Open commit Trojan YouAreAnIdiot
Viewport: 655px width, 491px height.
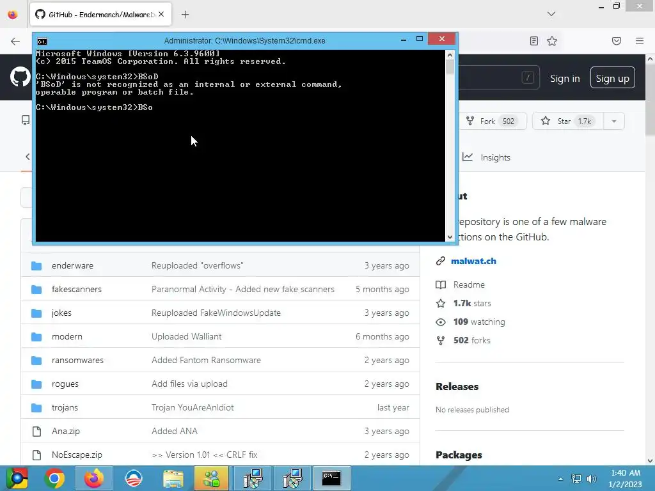(193, 407)
